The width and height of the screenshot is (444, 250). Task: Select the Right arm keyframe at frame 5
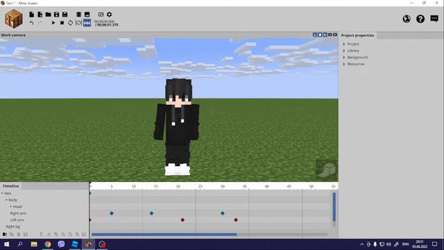tap(112, 213)
